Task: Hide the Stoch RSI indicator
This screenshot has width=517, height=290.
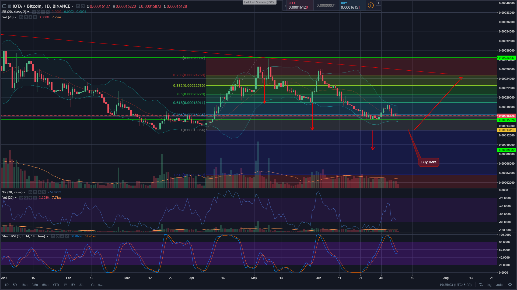Action: (x=53, y=236)
